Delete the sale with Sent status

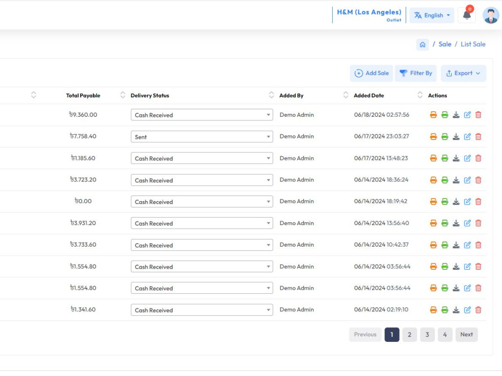tap(478, 137)
